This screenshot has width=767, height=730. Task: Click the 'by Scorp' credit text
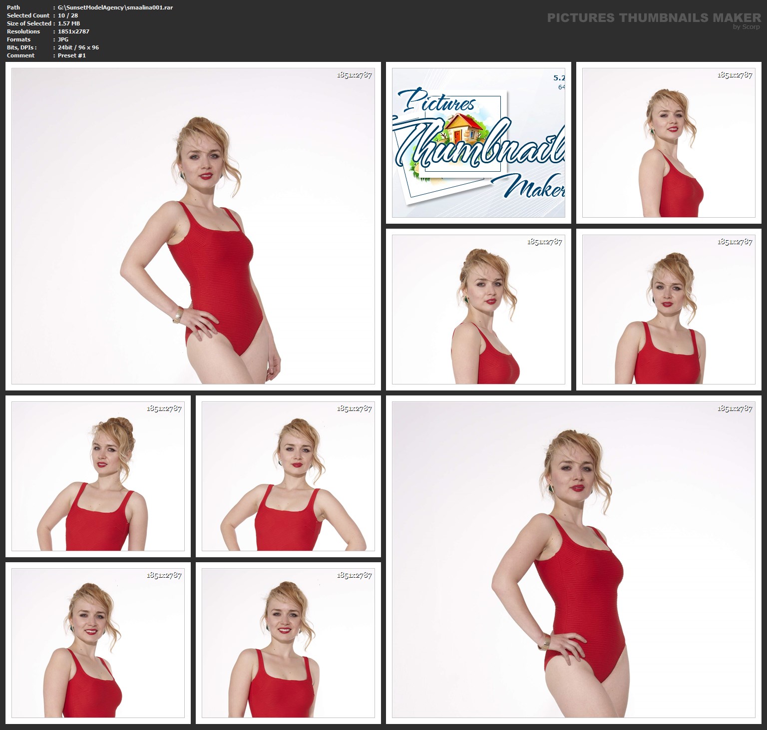(746, 27)
